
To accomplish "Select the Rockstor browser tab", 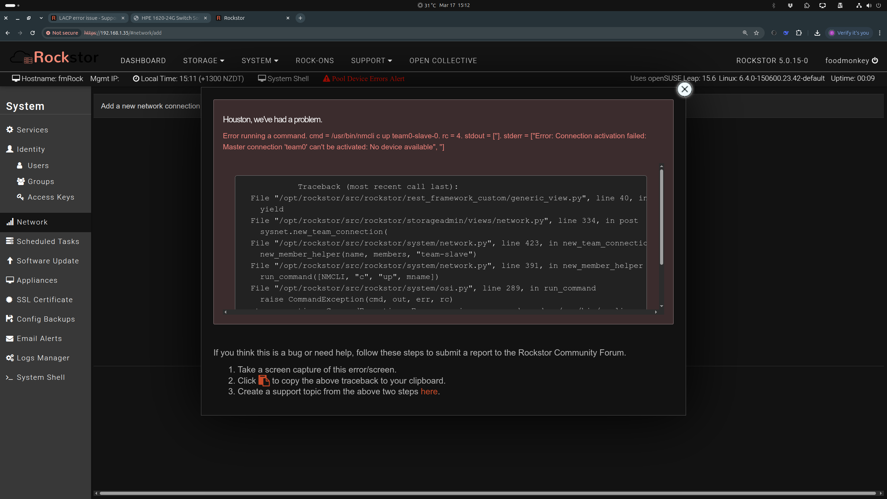I will 253,18.
